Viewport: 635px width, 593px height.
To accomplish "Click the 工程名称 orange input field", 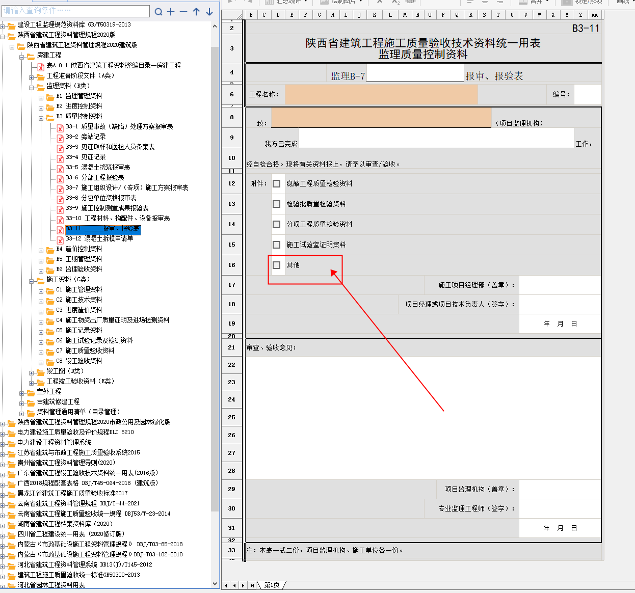I will click(381, 95).
